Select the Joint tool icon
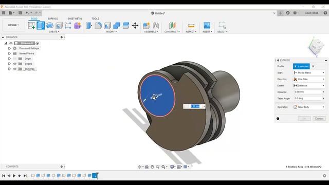329x185 pixels. (156, 26)
